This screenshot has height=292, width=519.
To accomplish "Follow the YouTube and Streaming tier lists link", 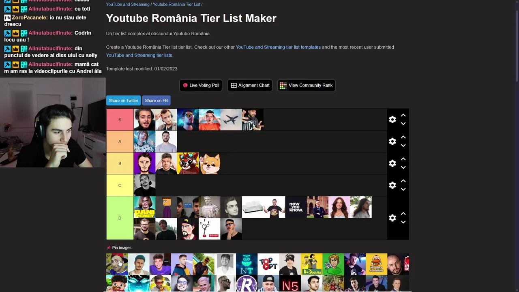I will coord(139,55).
